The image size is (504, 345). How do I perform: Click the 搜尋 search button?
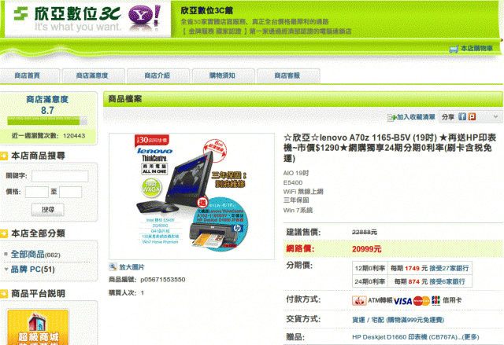(x=48, y=210)
